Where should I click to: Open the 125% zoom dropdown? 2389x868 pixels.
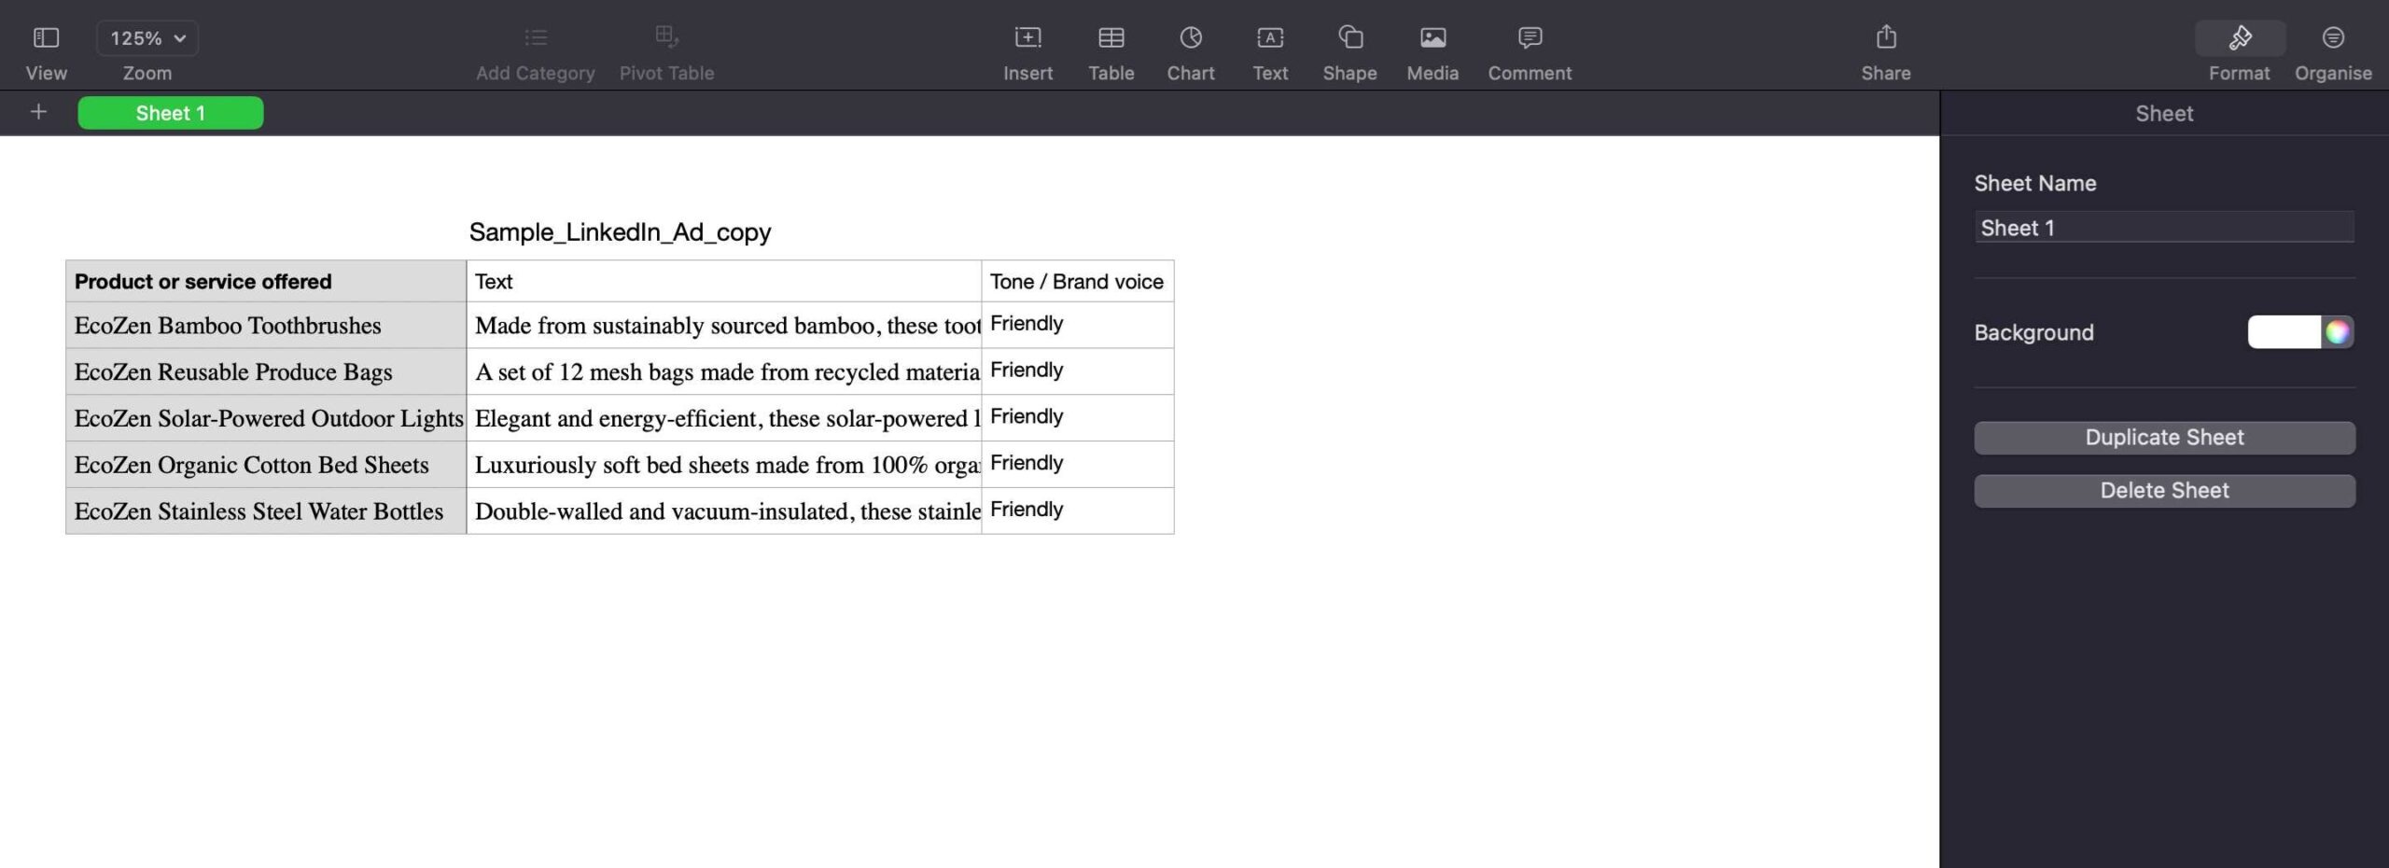(x=147, y=37)
